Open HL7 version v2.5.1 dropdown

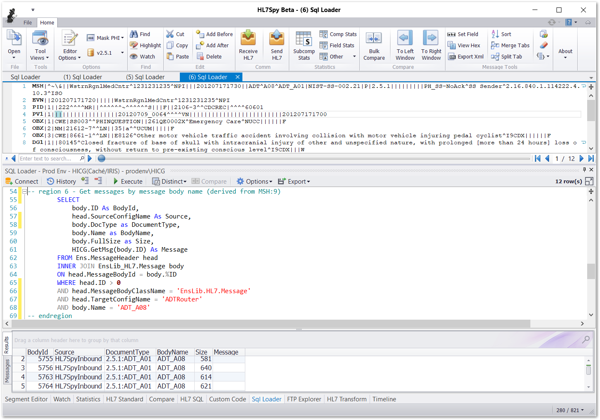coord(122,53)
